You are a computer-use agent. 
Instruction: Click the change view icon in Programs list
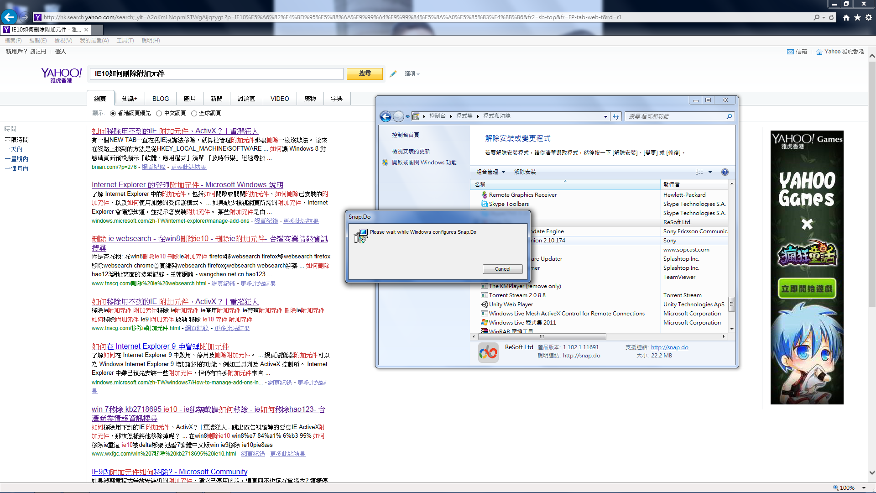click(699, 172)
